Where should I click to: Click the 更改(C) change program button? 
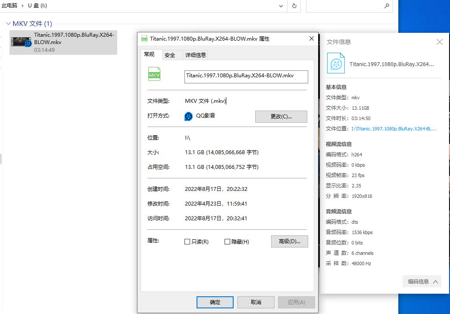pyautogui.click(x=281, y=116)
